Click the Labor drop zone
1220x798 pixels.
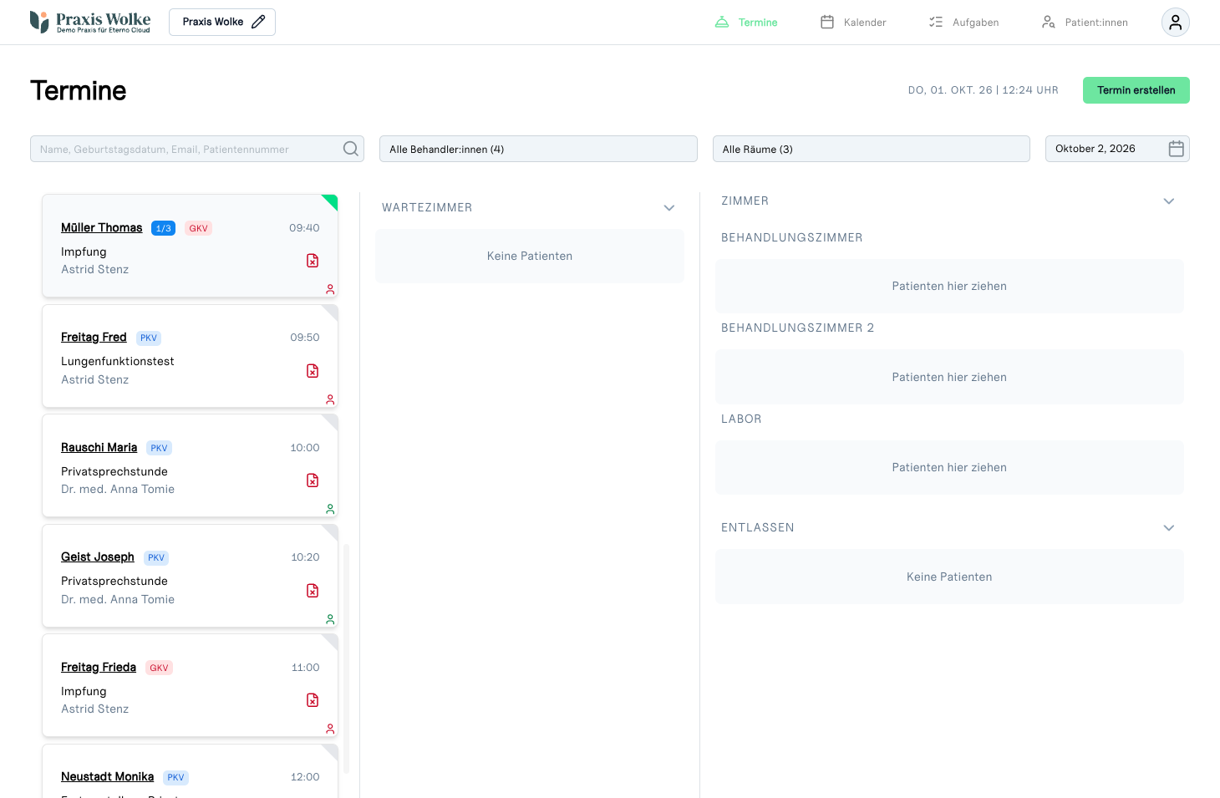pos(949,468)
